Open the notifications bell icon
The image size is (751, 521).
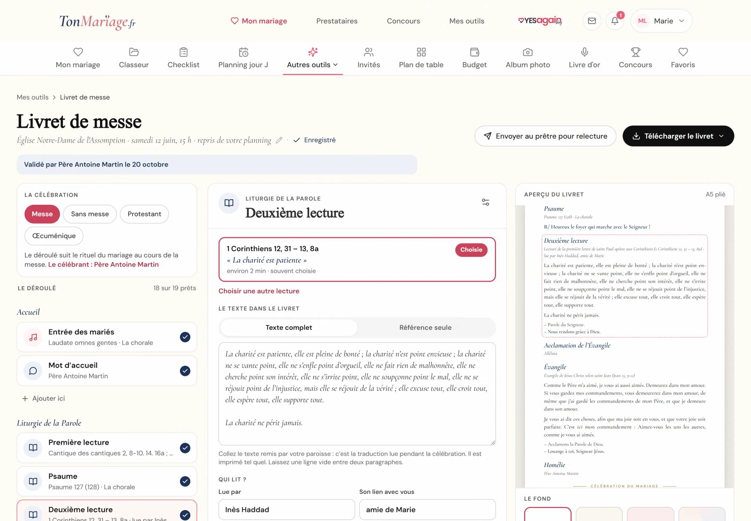coord(615,21)
